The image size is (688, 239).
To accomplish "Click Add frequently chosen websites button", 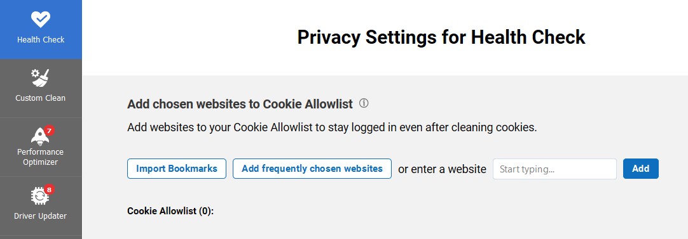I will click(x=312, y=169).
